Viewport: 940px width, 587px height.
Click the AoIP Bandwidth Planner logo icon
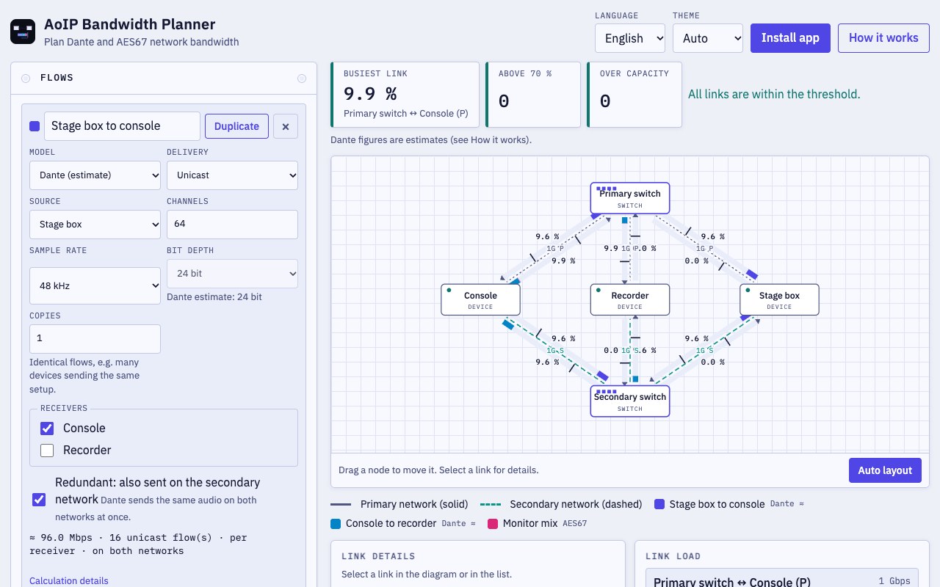pos(23,32)
